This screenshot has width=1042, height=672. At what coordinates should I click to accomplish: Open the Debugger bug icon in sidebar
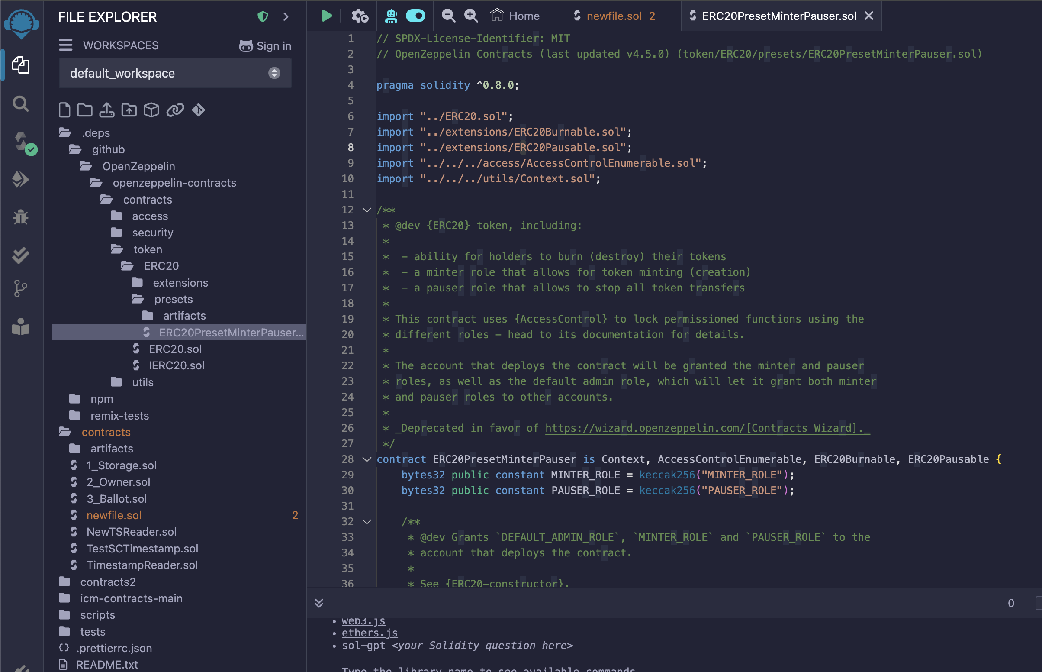click(20, 217)
